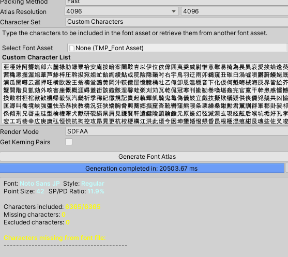The width and height of the screenshot is (288, 257).
Task: Open the Character Set dropdown showing Custom Characters
Action: coord(176,22)
